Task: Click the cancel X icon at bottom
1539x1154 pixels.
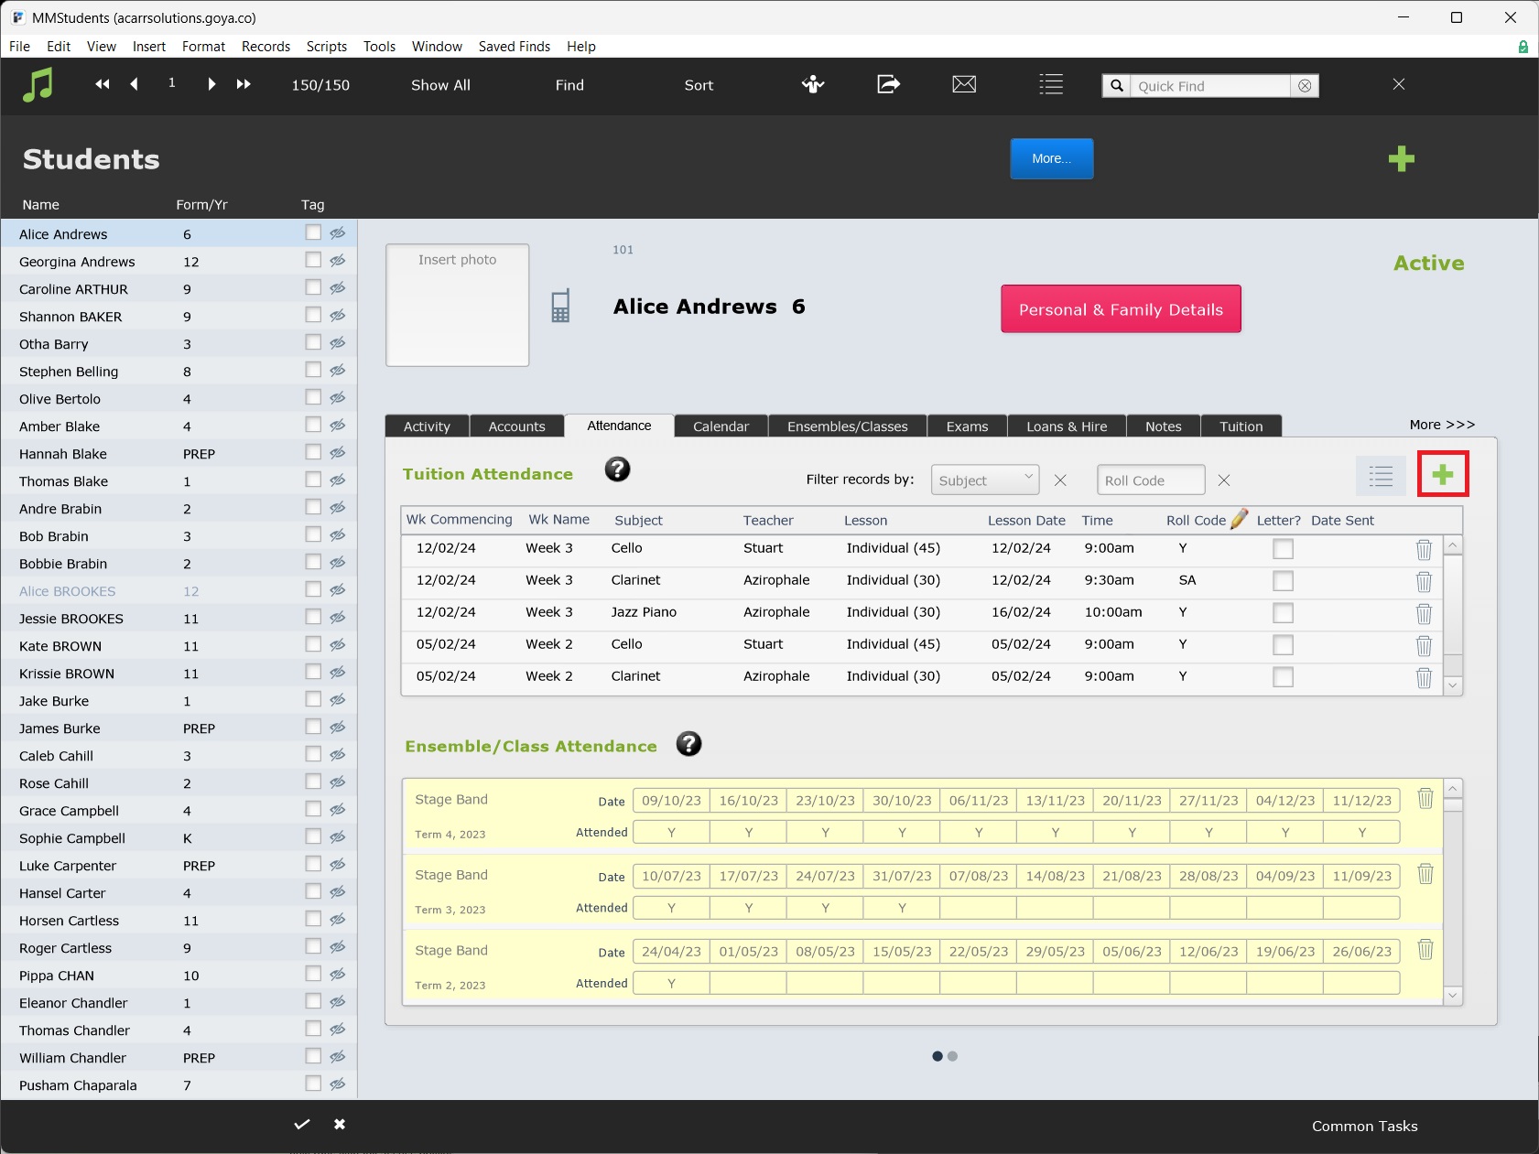Action: (x=340, y=1124)
